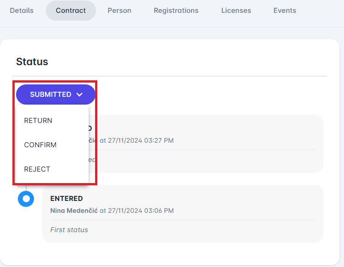Screen dimensions: 344x267
Task: Click the ENTERED status title
Action: point(67,199)
